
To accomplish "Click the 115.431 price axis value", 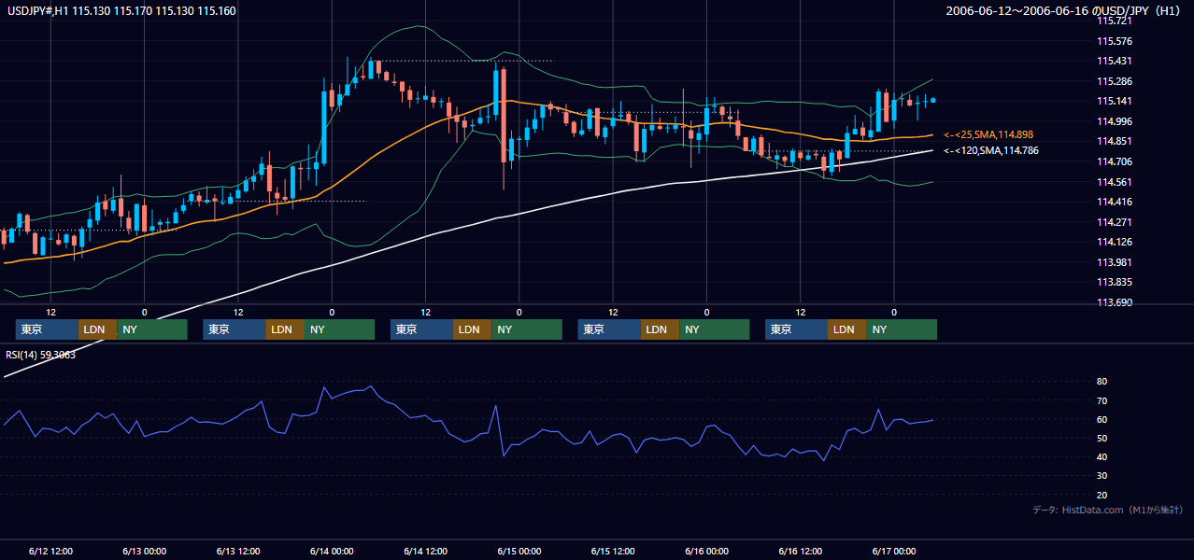I will [1114, 61].
